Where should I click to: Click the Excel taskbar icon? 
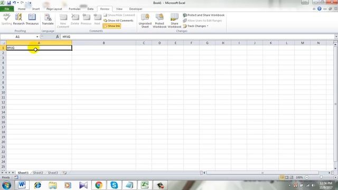(x=145, y=185)
